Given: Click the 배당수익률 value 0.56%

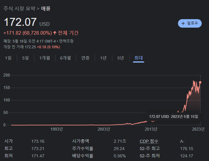Looking at the screenshot, I should [x=120, y=156].
